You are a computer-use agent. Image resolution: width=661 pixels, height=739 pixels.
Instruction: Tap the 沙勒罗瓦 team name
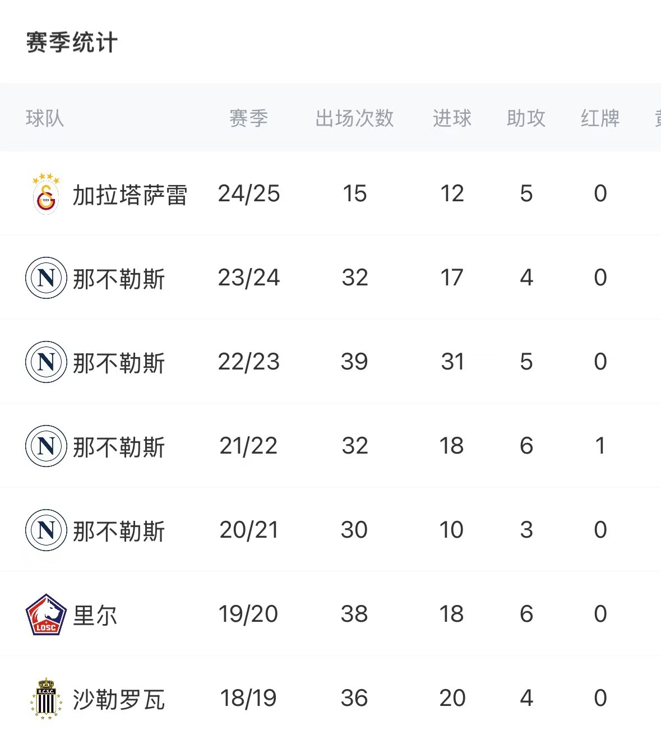click(118, 699)
